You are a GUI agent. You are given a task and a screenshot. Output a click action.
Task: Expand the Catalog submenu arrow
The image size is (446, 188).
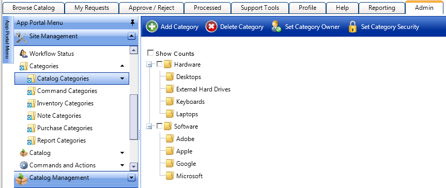pos(122,153)
